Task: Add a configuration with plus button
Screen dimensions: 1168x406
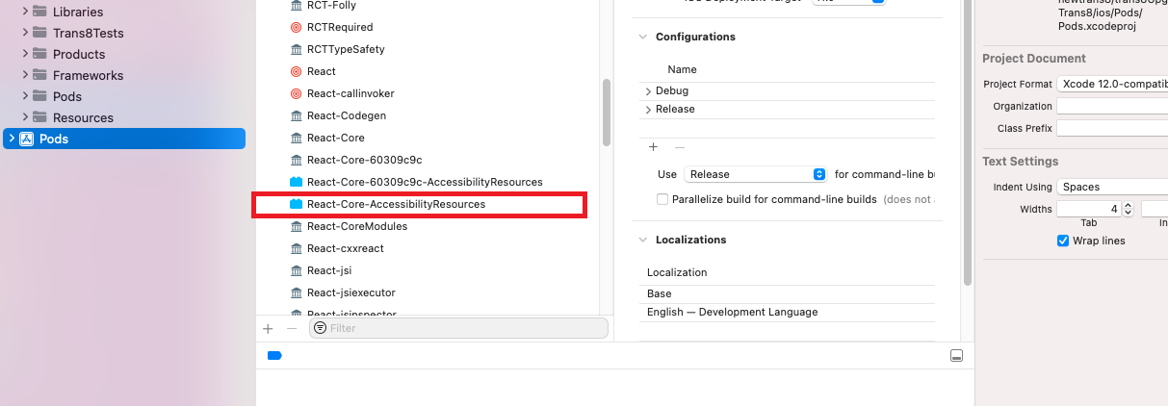Action: pyautogui.click(x=653, y=147)
